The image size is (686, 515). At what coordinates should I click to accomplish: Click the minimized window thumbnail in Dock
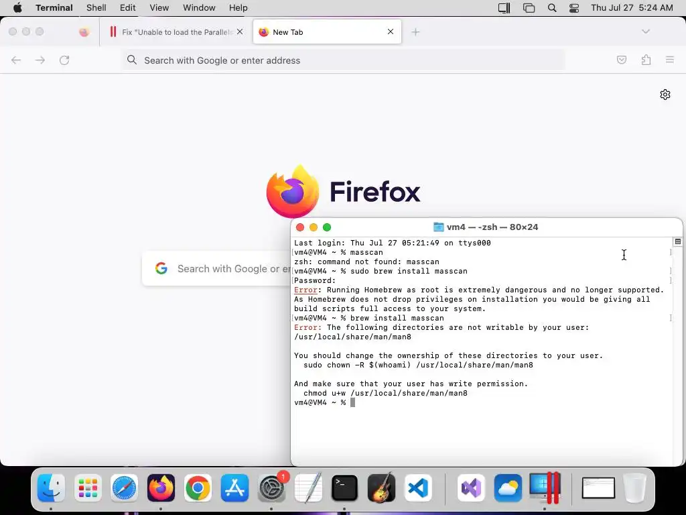[x=598, y=488]
